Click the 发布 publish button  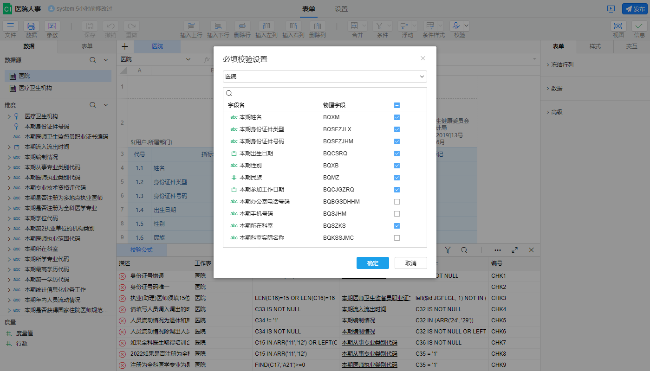(634, 9)
